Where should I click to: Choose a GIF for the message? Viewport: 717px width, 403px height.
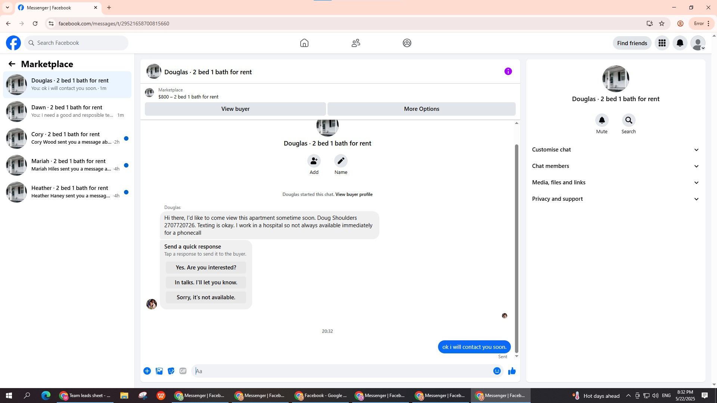coord(183,371)
